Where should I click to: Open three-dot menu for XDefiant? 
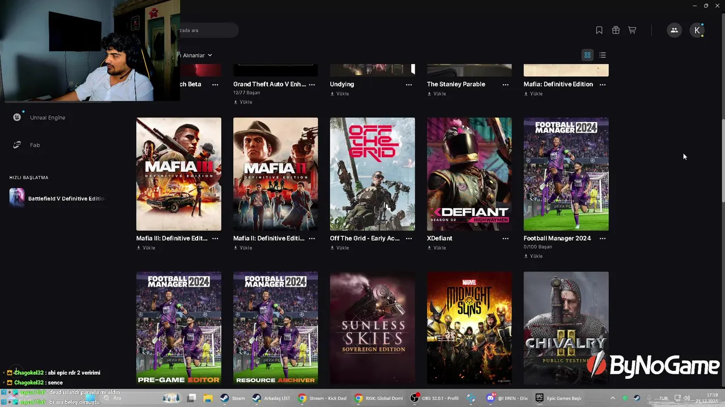point(506,239)
